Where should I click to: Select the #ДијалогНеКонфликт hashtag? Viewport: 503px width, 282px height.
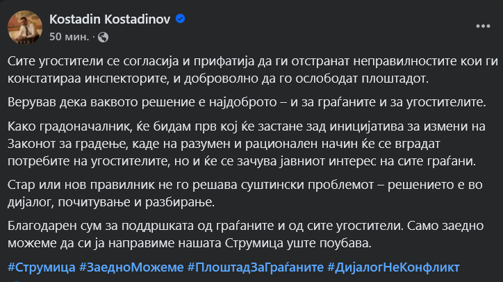point(393,267)
